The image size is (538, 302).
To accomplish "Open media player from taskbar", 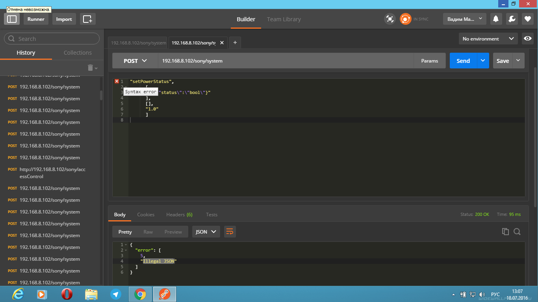I will point(42,294).
